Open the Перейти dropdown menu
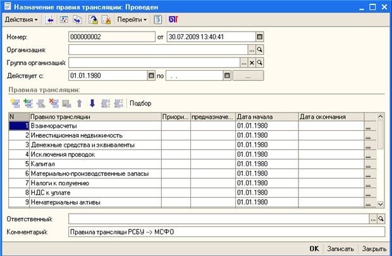 [132, 20]
